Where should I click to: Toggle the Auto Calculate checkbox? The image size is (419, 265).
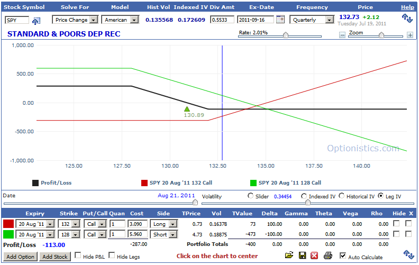pos(343,255)
